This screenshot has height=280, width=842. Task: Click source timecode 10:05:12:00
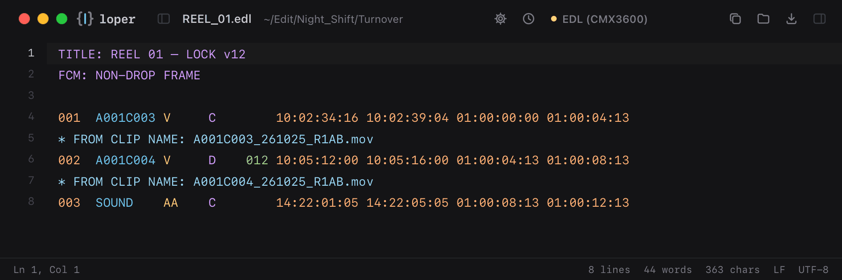[317, 161]
